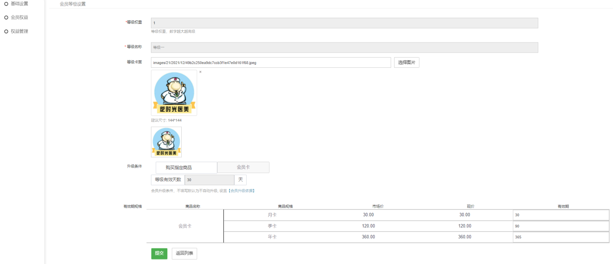Select the 购买指定商品 upgrade condition
613x264 pixels.
click(186, 167)
